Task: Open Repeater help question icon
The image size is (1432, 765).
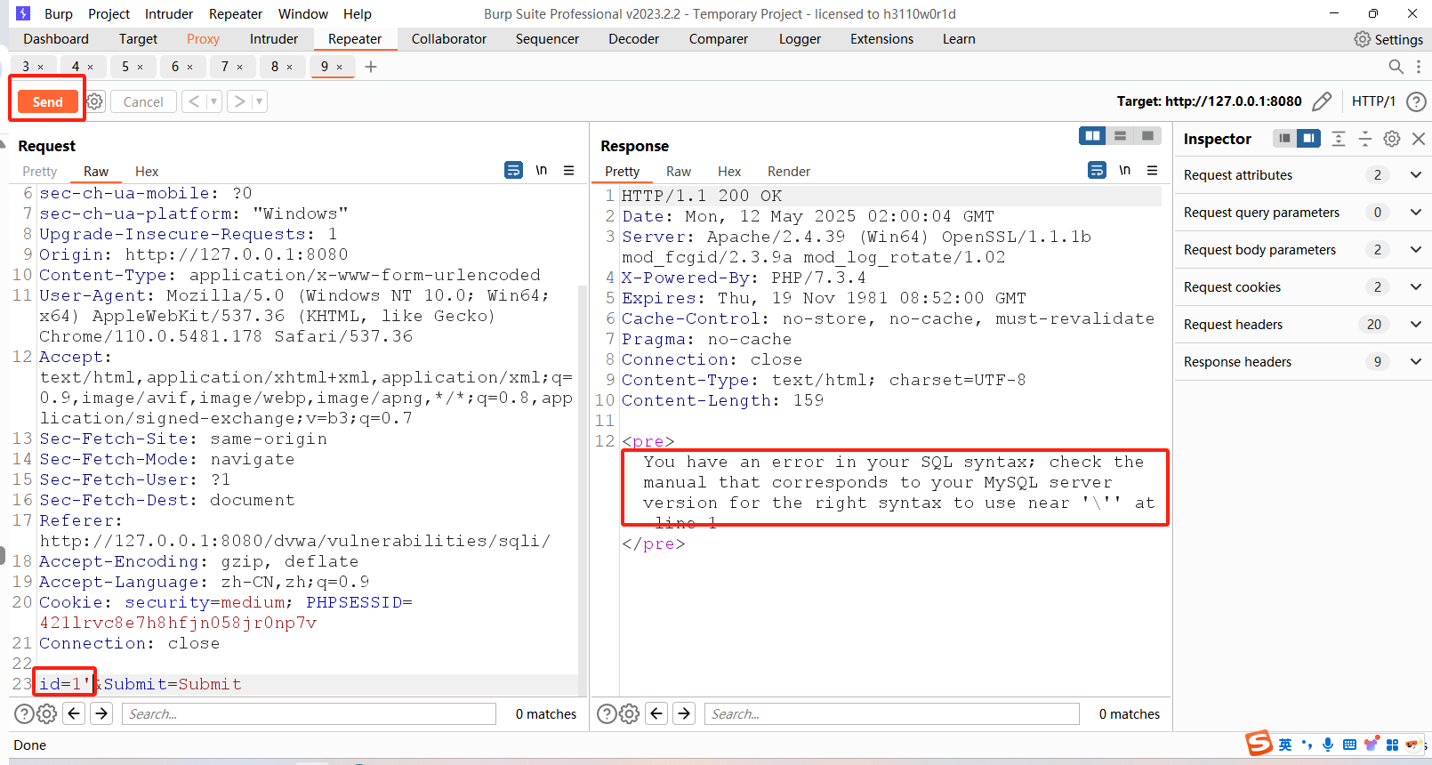Action: point(1416,101)
